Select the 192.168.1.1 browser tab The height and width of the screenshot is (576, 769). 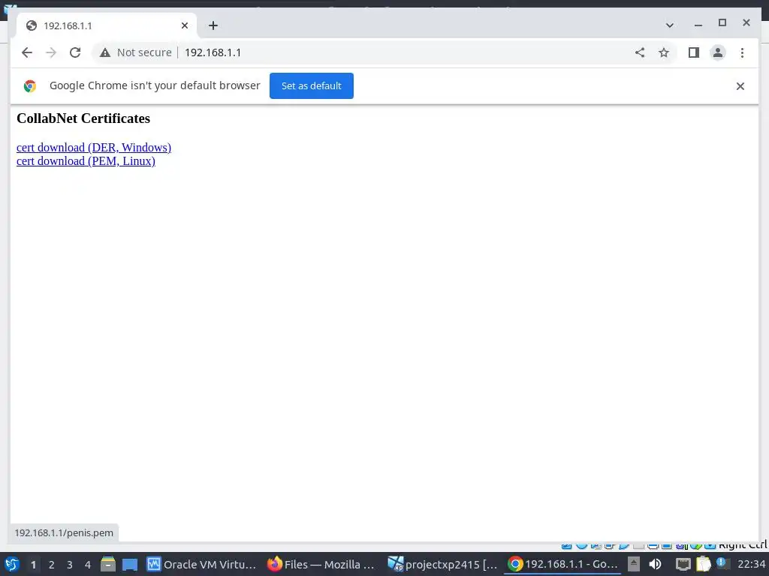click(107, 25)
